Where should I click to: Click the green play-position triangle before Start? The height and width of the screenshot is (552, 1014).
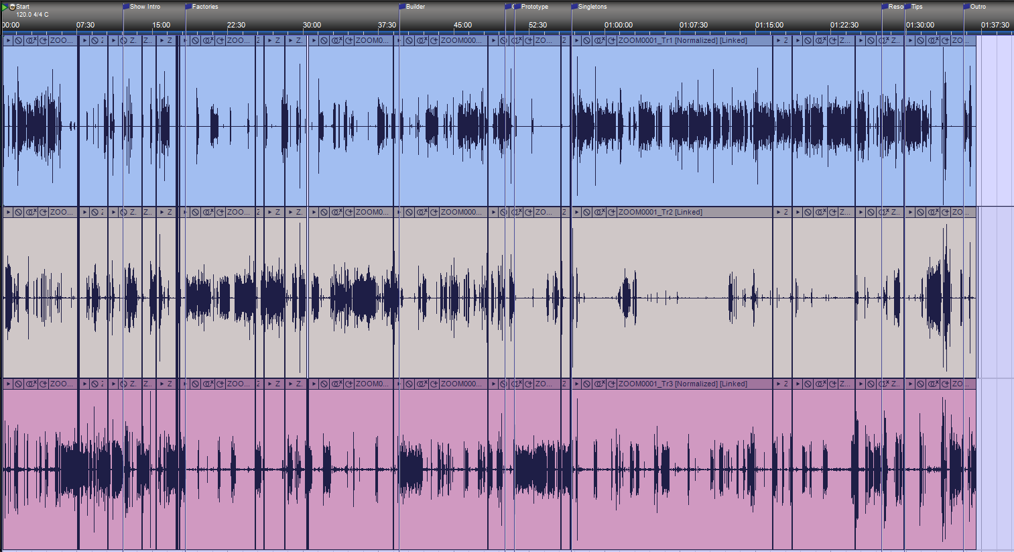click(5, 7)
